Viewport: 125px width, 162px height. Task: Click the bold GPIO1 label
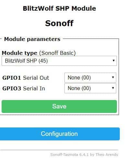coord(12,78)
